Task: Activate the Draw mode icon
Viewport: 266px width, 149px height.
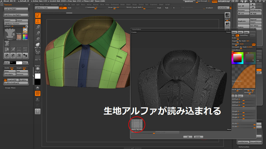Action: pyautogui.click(x=38, y=21)
